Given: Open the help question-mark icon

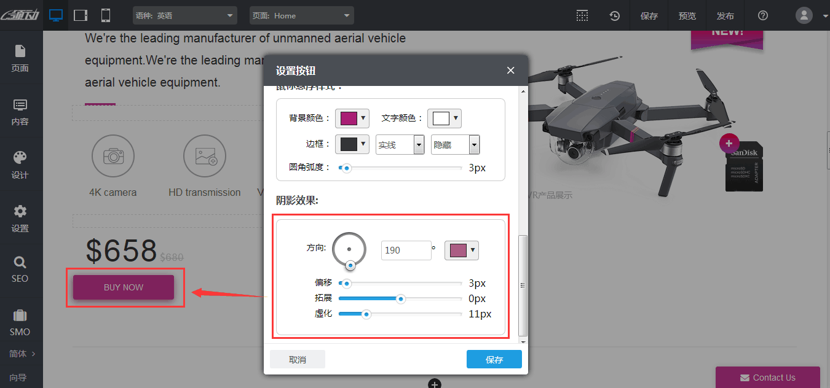Looking at the screenshot, I should [762, 15].
